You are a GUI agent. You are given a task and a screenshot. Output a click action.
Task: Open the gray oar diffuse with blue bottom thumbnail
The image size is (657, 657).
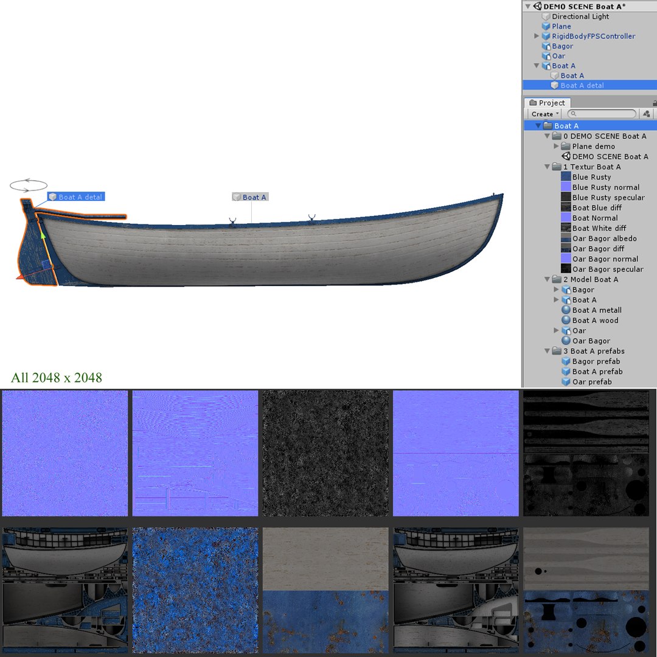click(586, 590)
